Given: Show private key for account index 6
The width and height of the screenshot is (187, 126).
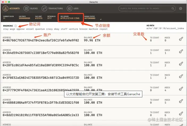Looking at the screenshot, I should 181,114.
